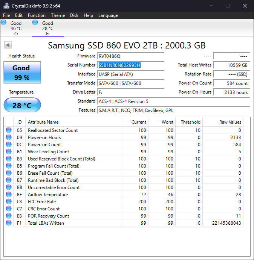Screen dimensions: 254x260
Task: Click status orb for CRC Error Count
Action: pos(9,209)
